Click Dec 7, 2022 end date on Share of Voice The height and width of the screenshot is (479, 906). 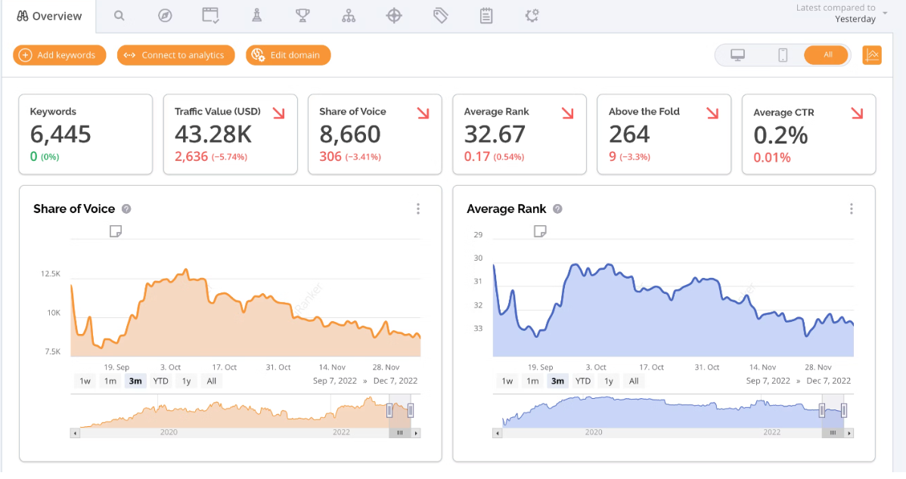396,381
